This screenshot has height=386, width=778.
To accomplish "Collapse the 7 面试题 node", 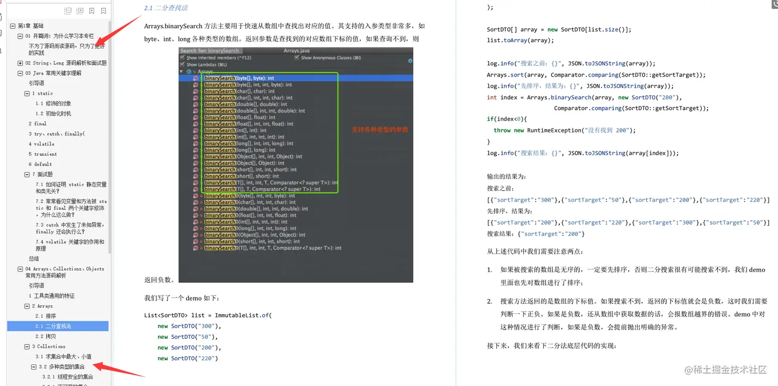I will [27, 174].
